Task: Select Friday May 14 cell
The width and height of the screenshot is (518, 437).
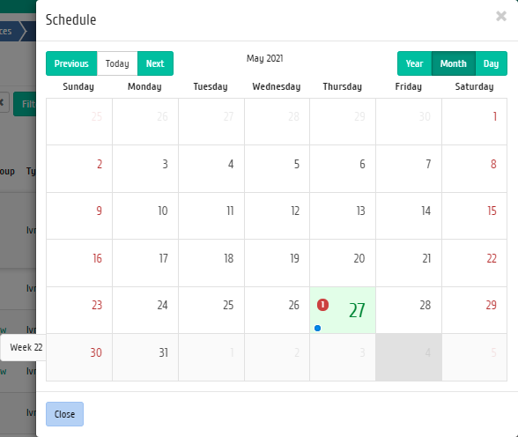Action: point(409,216)
